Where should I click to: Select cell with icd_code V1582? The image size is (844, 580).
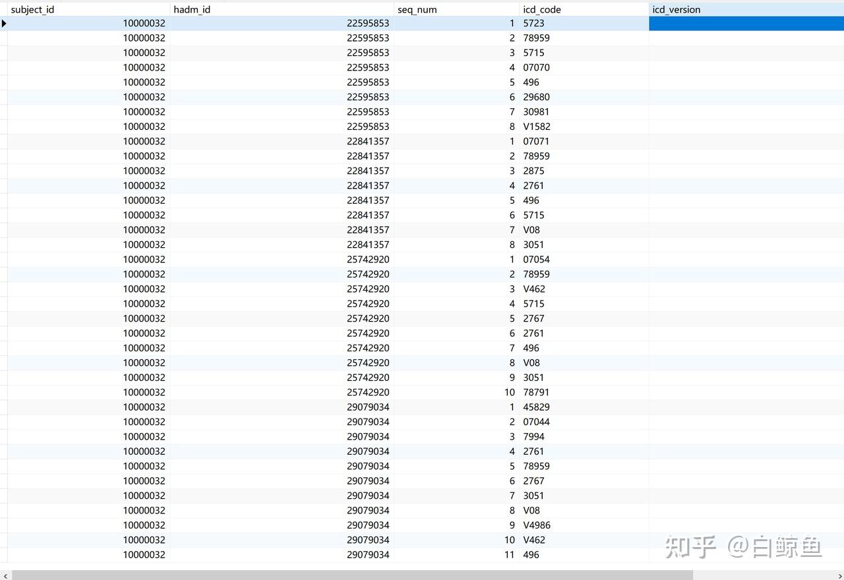tap(584, 127)
